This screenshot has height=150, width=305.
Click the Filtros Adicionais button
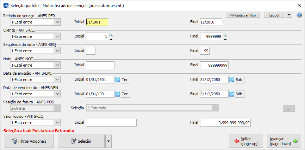(29, 141)
